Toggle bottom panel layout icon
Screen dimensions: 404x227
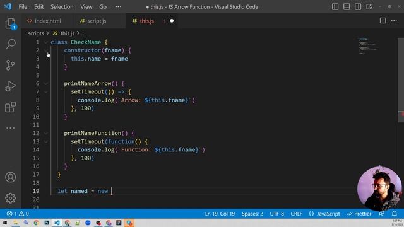click(x=347, y=7)
